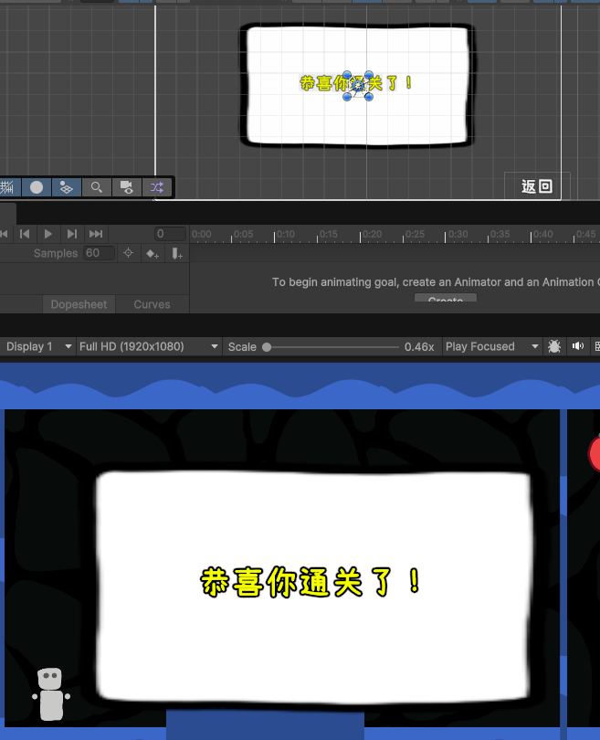Screen dimensions: 600x740
Task: Go to last frame in Animation window
Action: 96,234
